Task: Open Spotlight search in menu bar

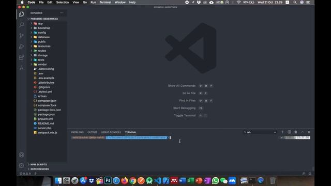Action: tap(295, 2)
